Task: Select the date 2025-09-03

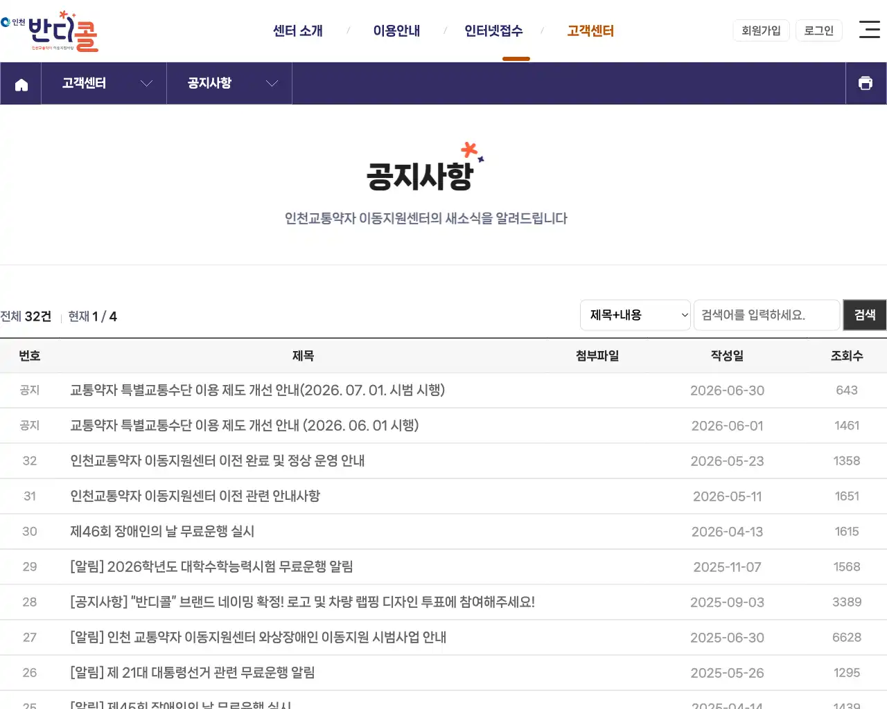Action: tap(727, 602)
